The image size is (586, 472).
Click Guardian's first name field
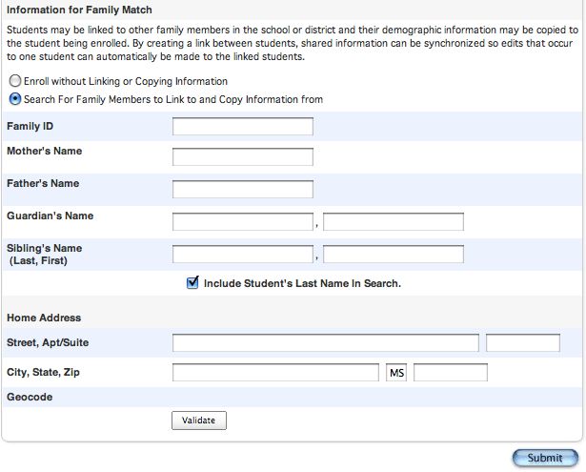tap(394, 222)
